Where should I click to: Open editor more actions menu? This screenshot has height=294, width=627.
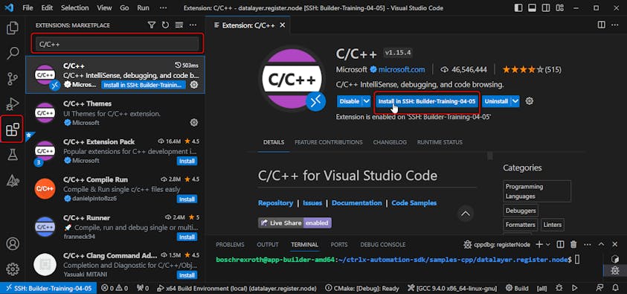615,25
